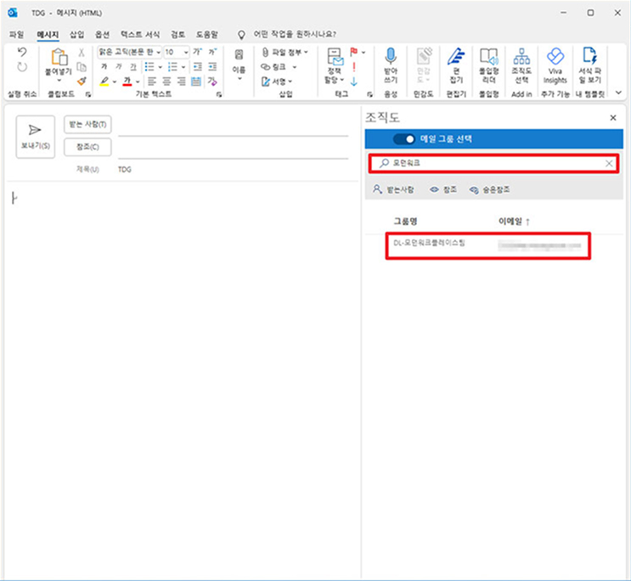This screenshot has height=581, width=631.
Task: Switch to the Format Text (텍스트 서식) tab
Action: pyautogui.click(x=140, y=35)
